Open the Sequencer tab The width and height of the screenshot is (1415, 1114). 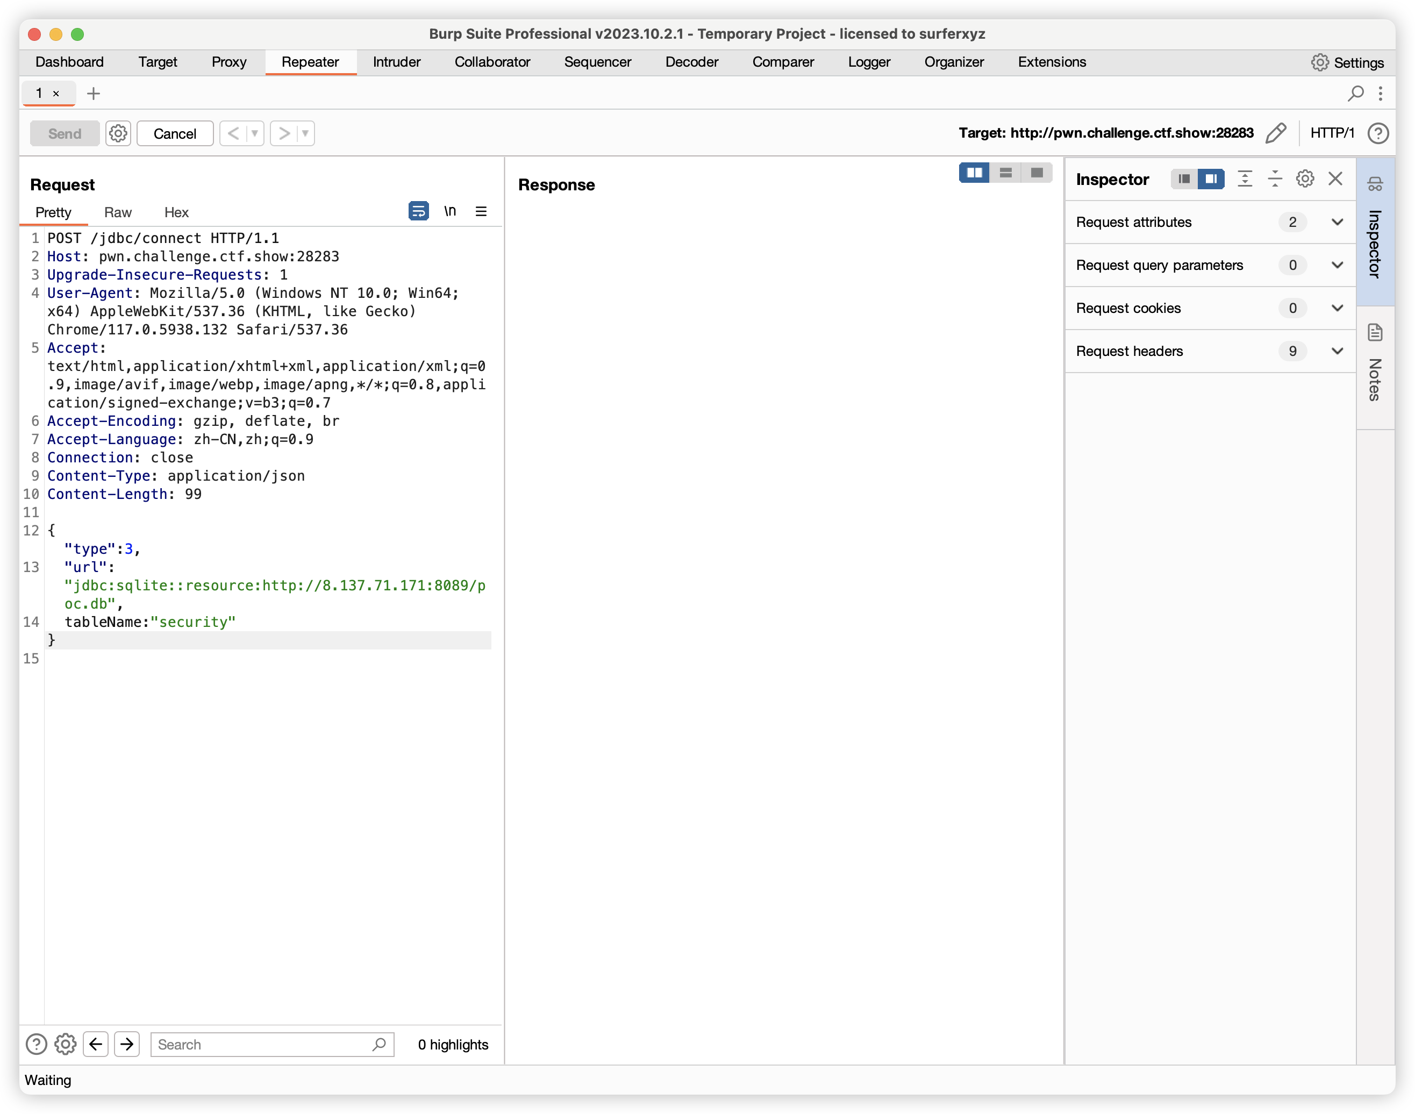pyautogui.click(x=597, y=62)
